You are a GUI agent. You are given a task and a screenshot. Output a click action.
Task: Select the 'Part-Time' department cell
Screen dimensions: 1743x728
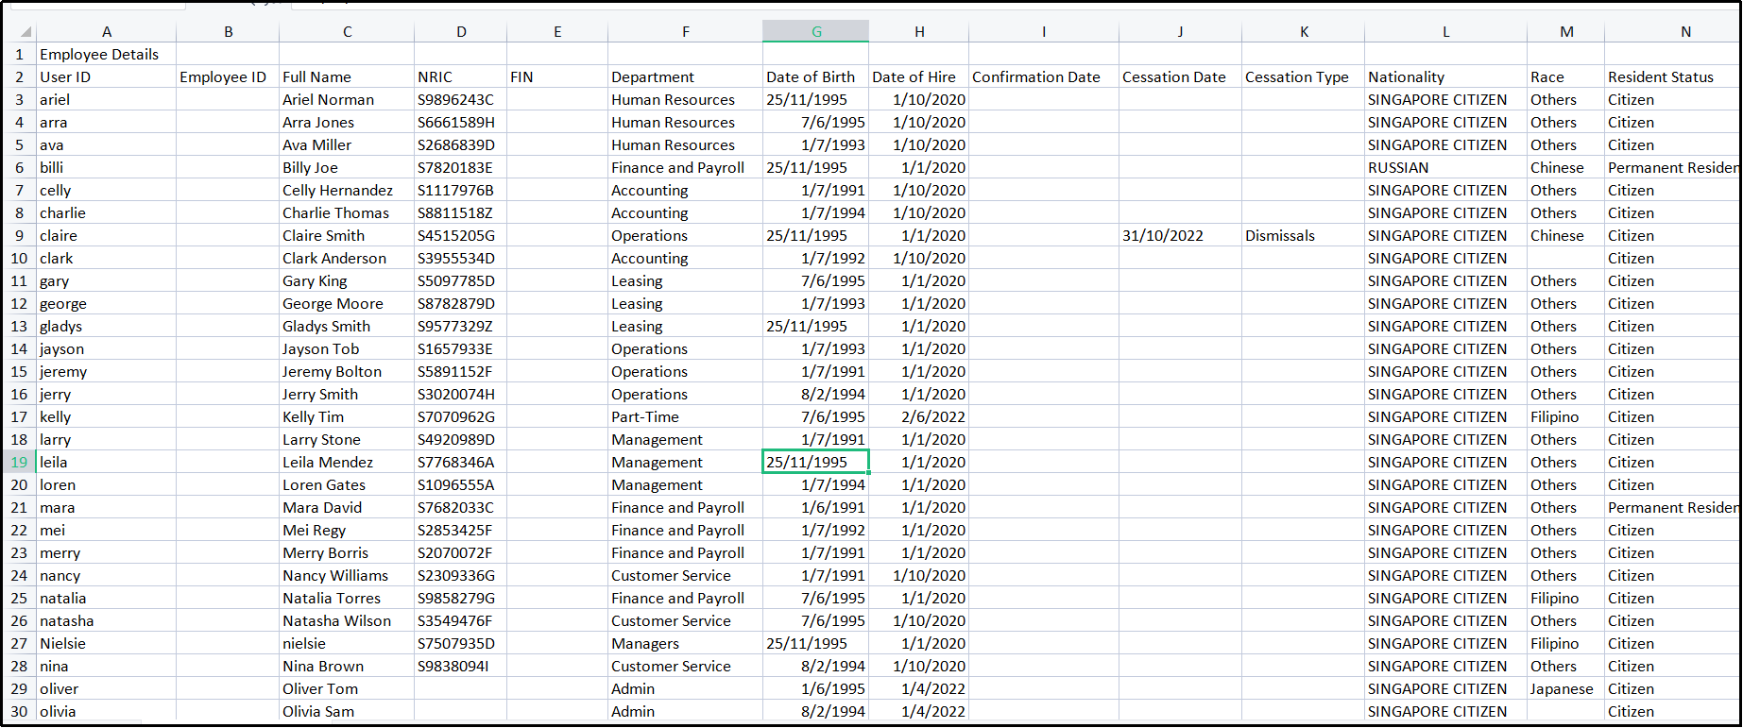686,416
